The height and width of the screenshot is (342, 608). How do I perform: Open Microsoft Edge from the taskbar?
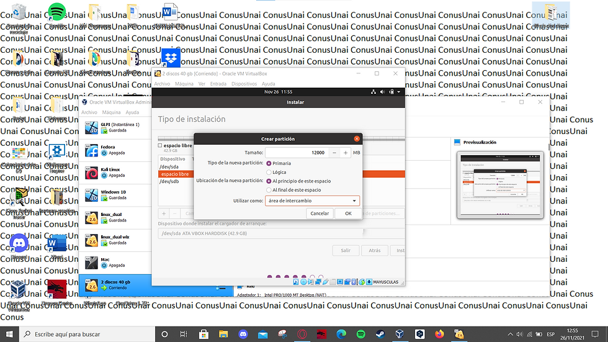(x=341, y=335)
